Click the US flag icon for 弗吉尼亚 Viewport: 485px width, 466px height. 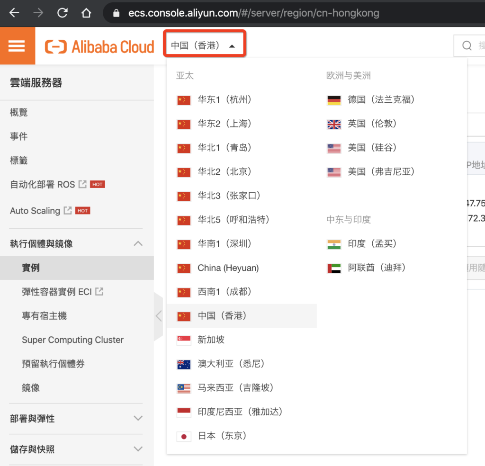pyautogui.click(x=334, y=172)
